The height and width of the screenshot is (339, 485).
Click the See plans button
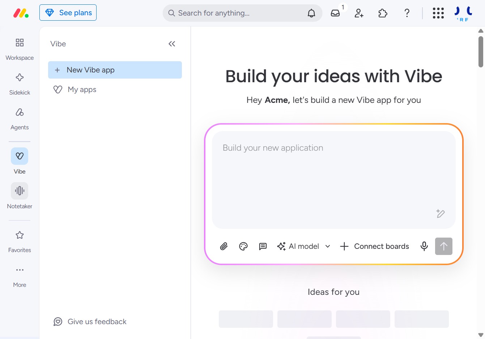coord(68,13)
